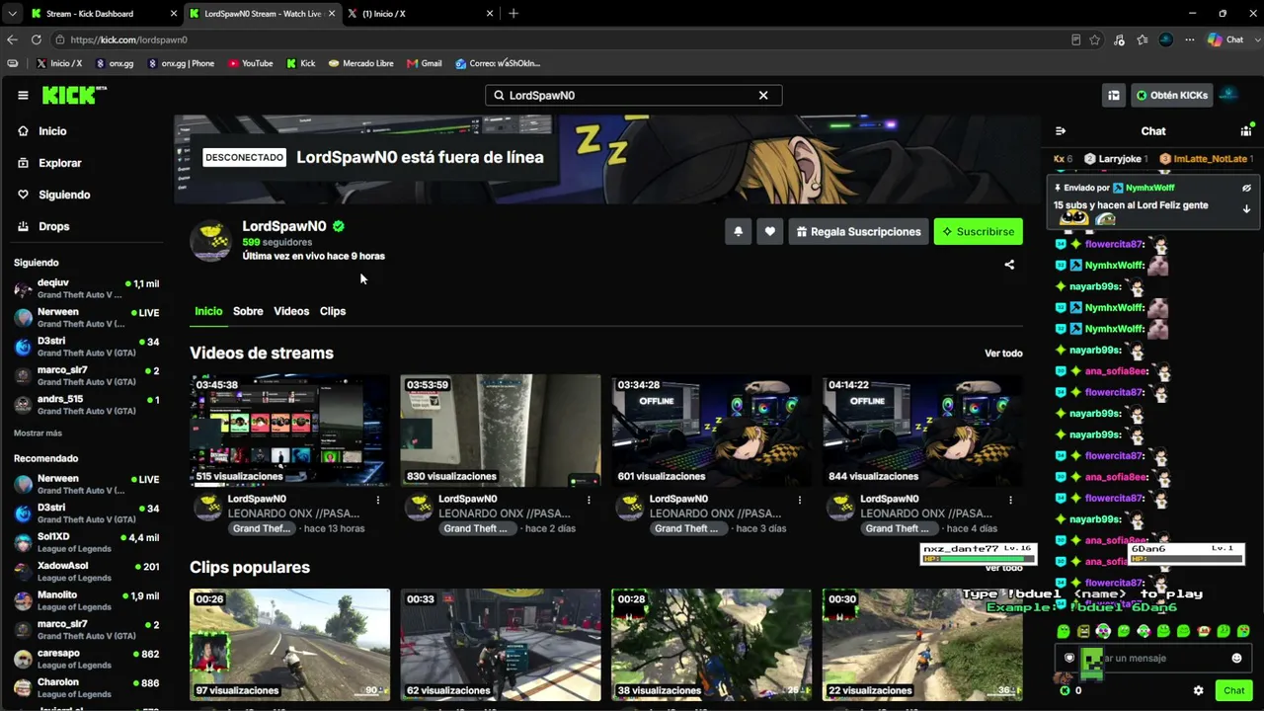Add this page to favorites

(1095, 39)
